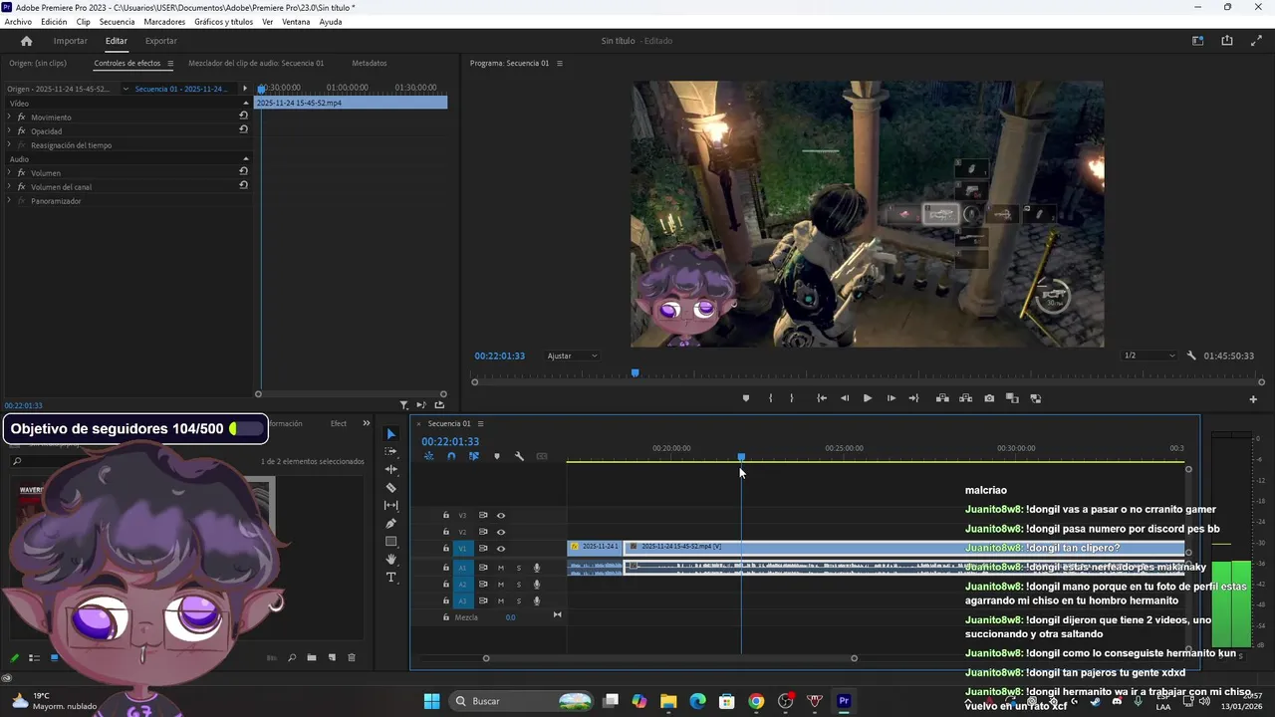1275x717 pixels.
Task: Mark In point in Program monitor
Action: (x=770, y=398)
